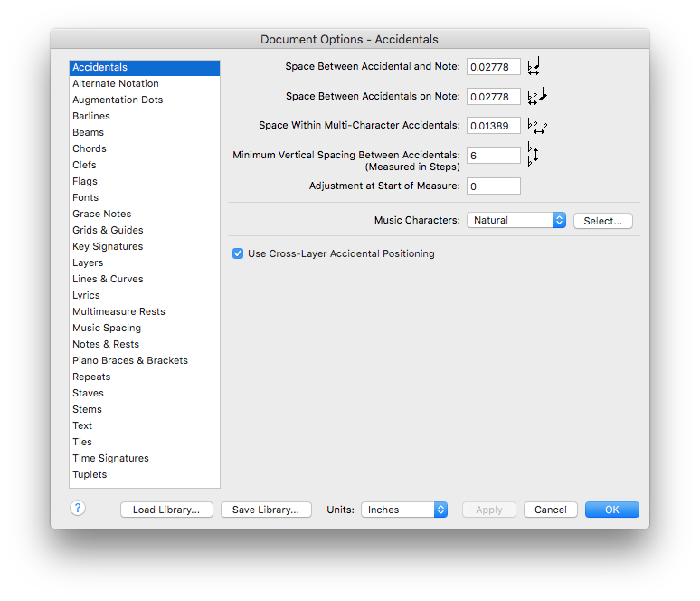The width and height of the screenshot is (700, 601).
Task: Select Chords category
Action: click(145, 148)
